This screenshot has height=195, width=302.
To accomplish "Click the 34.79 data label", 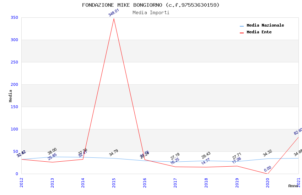I will (x=114, y=153).
